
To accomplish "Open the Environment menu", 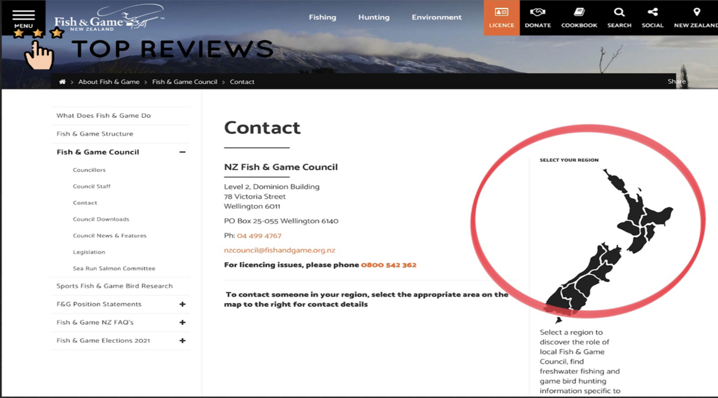I will click(437, 17).
